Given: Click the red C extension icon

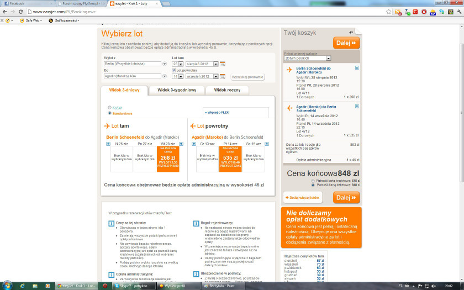Looking at the screenshot, I should click(415, 12).
